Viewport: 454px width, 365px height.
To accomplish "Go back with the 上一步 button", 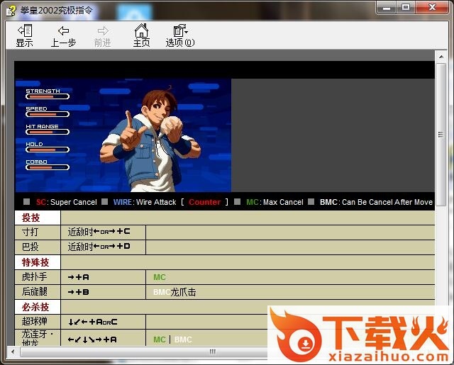I will [63, 35].
